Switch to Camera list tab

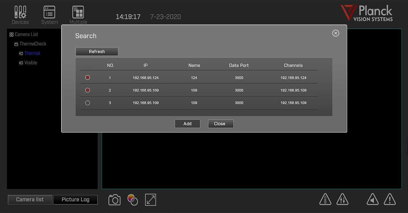pos(30,200)
